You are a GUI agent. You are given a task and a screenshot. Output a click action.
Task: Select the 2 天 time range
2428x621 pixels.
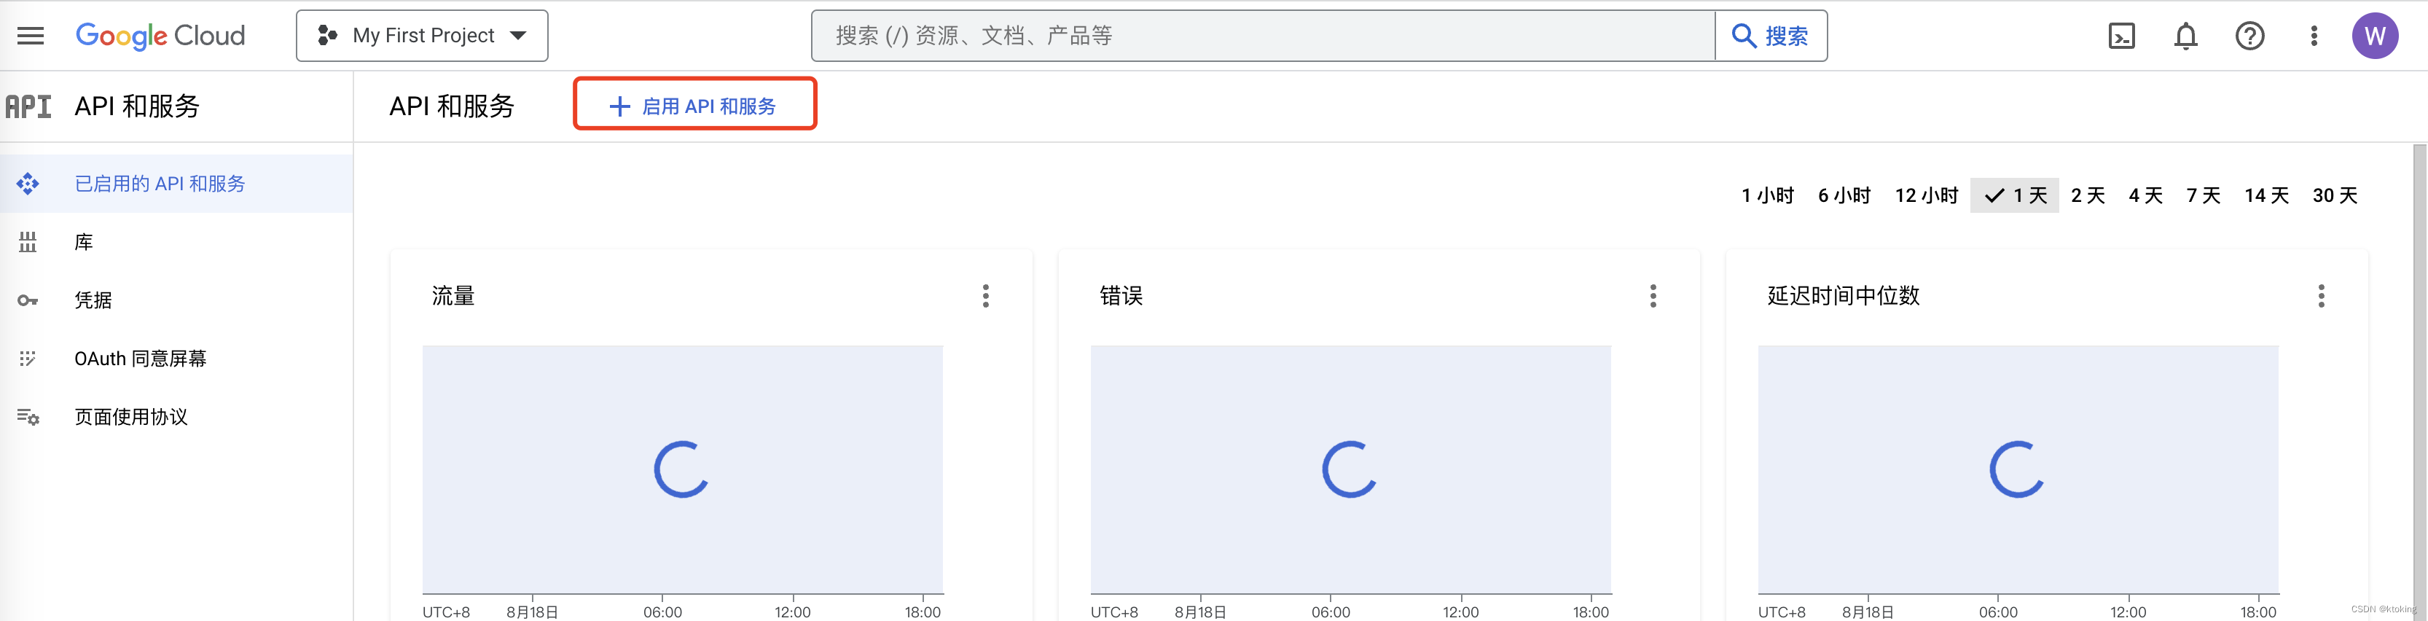click(2088, 195)
